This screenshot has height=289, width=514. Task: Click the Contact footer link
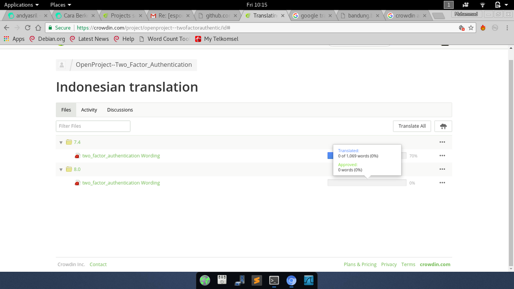coord(98,265)
